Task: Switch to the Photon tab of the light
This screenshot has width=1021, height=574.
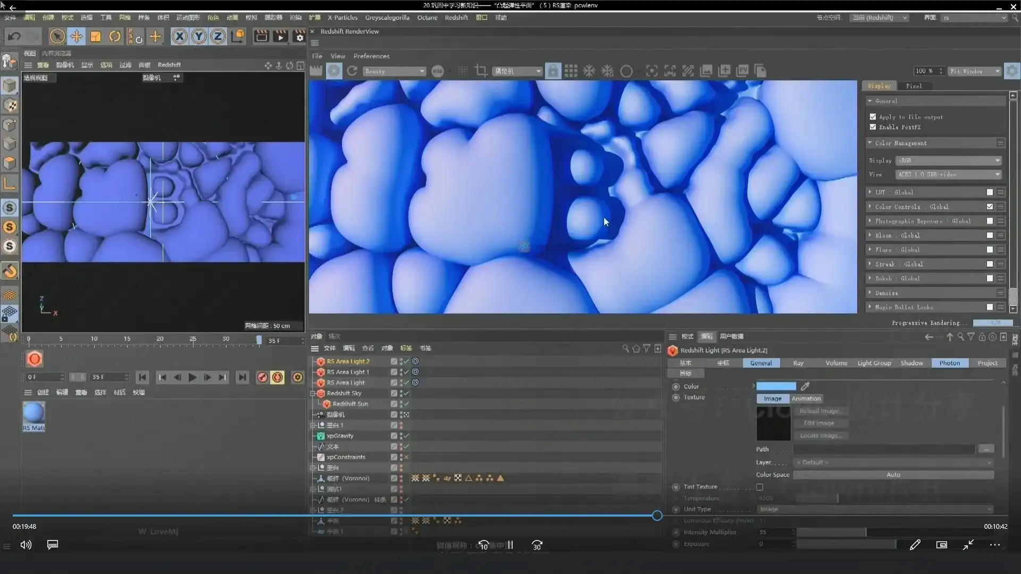Action: coord(950,363)
